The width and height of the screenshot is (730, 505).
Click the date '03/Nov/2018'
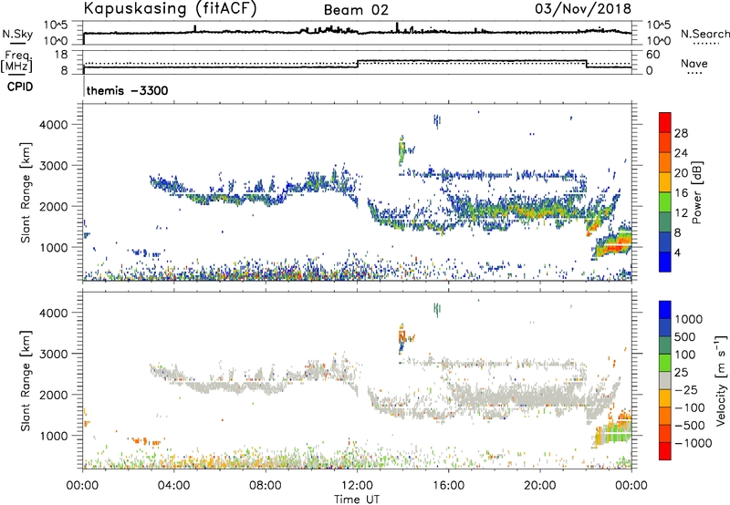583,8
